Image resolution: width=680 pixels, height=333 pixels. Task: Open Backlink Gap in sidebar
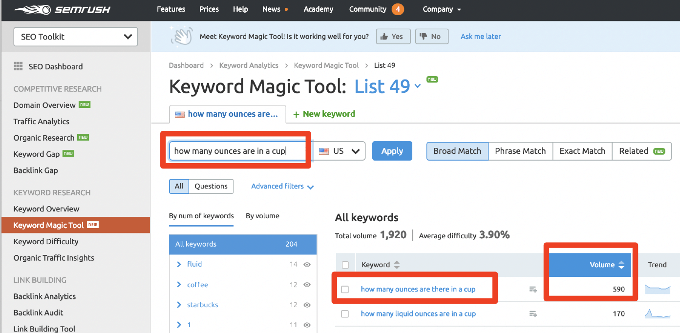point(36,170)
